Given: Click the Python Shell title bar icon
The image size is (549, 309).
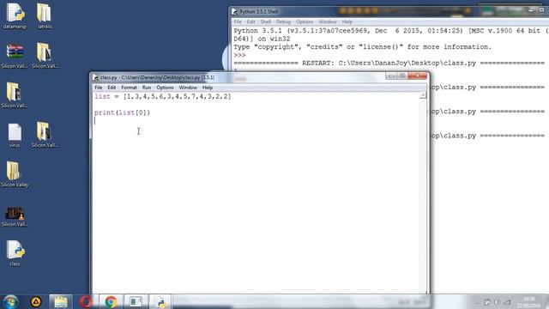Looking at the screenshot, I should pos(235,12).
